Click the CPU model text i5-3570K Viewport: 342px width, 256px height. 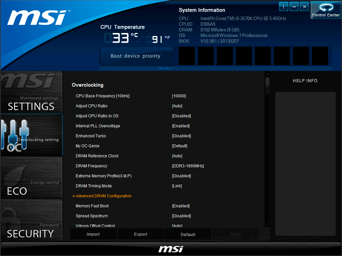click(243, 19)
